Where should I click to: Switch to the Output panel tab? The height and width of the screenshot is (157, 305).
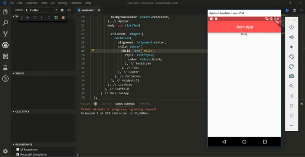(x=106, y=104)
